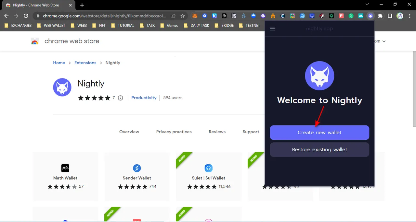
Task: Open the Chrome profile avatar
Action: point(400,16)
